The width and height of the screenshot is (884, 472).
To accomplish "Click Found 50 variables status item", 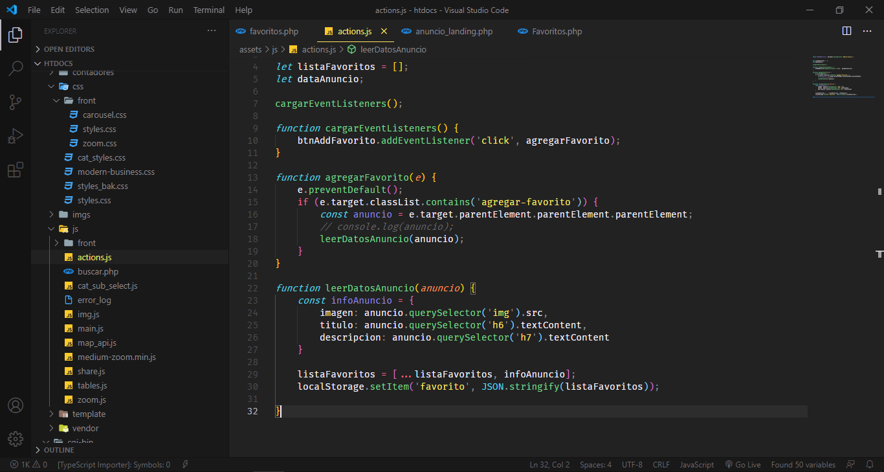I will pos(803,464).
